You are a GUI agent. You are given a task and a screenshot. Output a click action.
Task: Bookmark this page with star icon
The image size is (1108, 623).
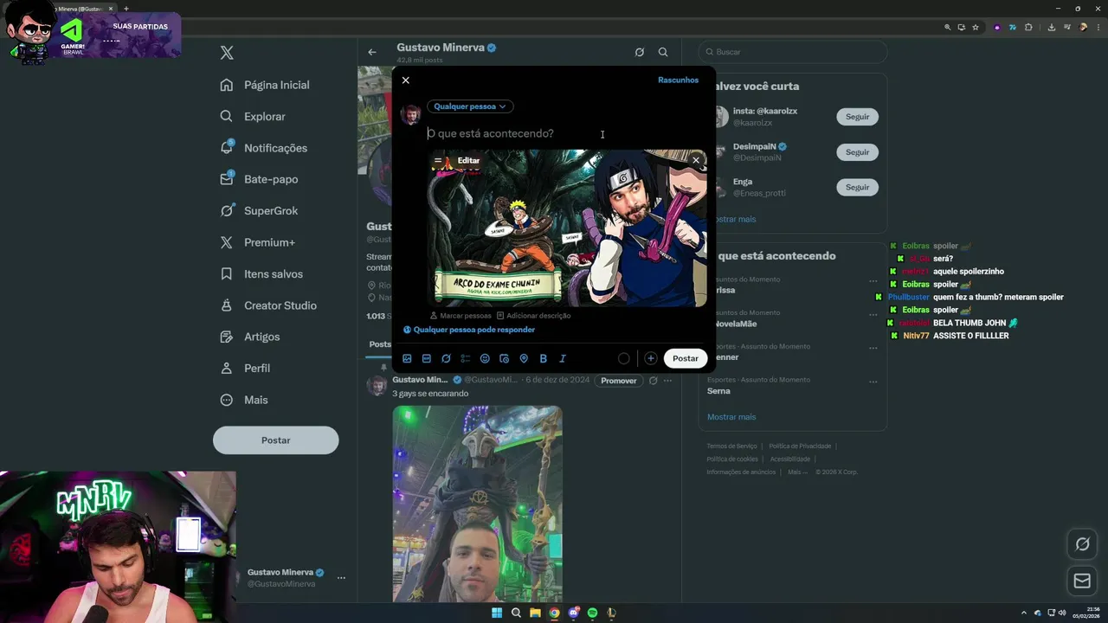pyautogui.click(x=976, y=27)
